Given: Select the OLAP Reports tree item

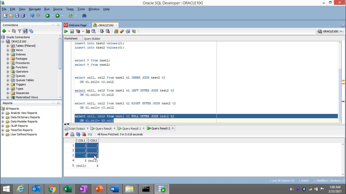Looking at the screenshot, I should coord(19,126).
